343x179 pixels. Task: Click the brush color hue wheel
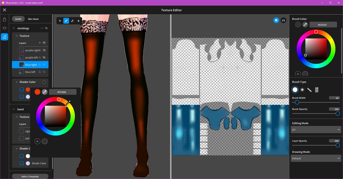coord(316,49)
